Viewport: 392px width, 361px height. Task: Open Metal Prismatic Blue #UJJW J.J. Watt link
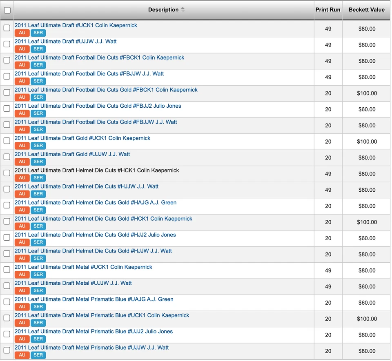[91, 348]
